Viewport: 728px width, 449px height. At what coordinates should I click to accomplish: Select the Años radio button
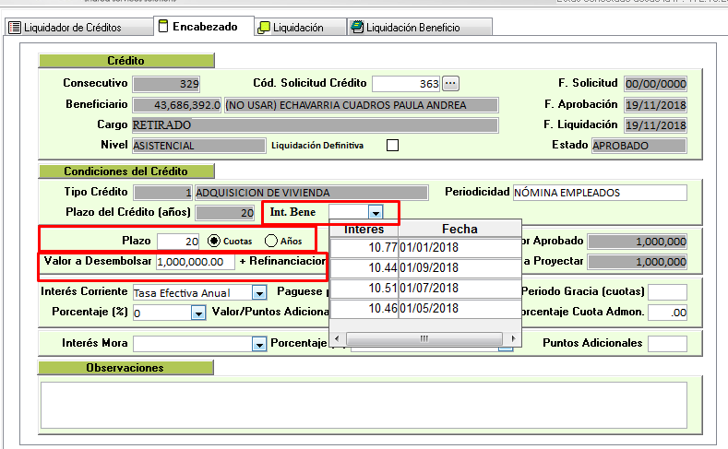tap(271, 241)
